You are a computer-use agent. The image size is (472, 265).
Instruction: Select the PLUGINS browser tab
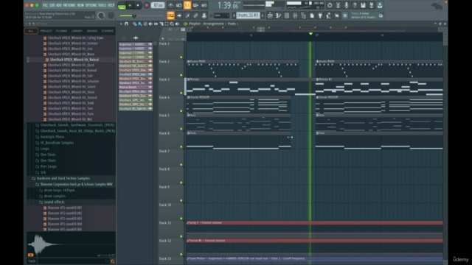click(61, 31)
